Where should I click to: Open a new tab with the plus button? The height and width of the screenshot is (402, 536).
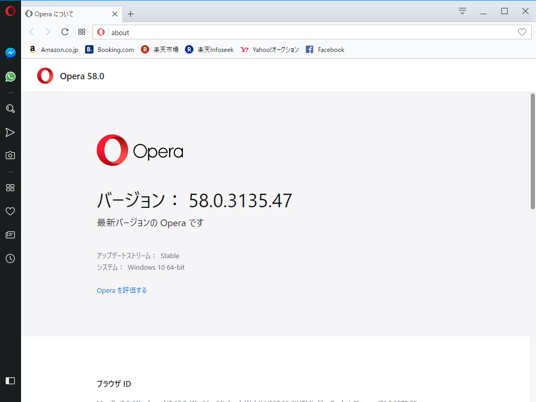(x=129, y=14)
